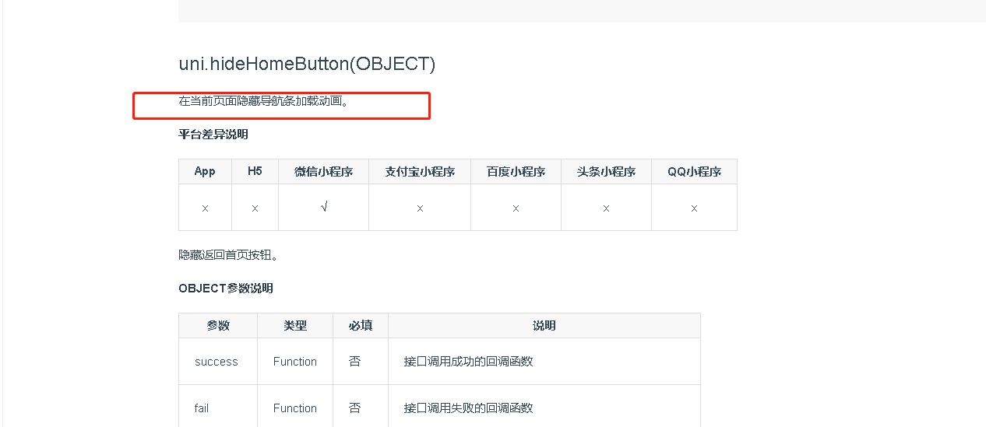Click the uni.hideHomeButton(OBJECT) heading

coord(307,64)
